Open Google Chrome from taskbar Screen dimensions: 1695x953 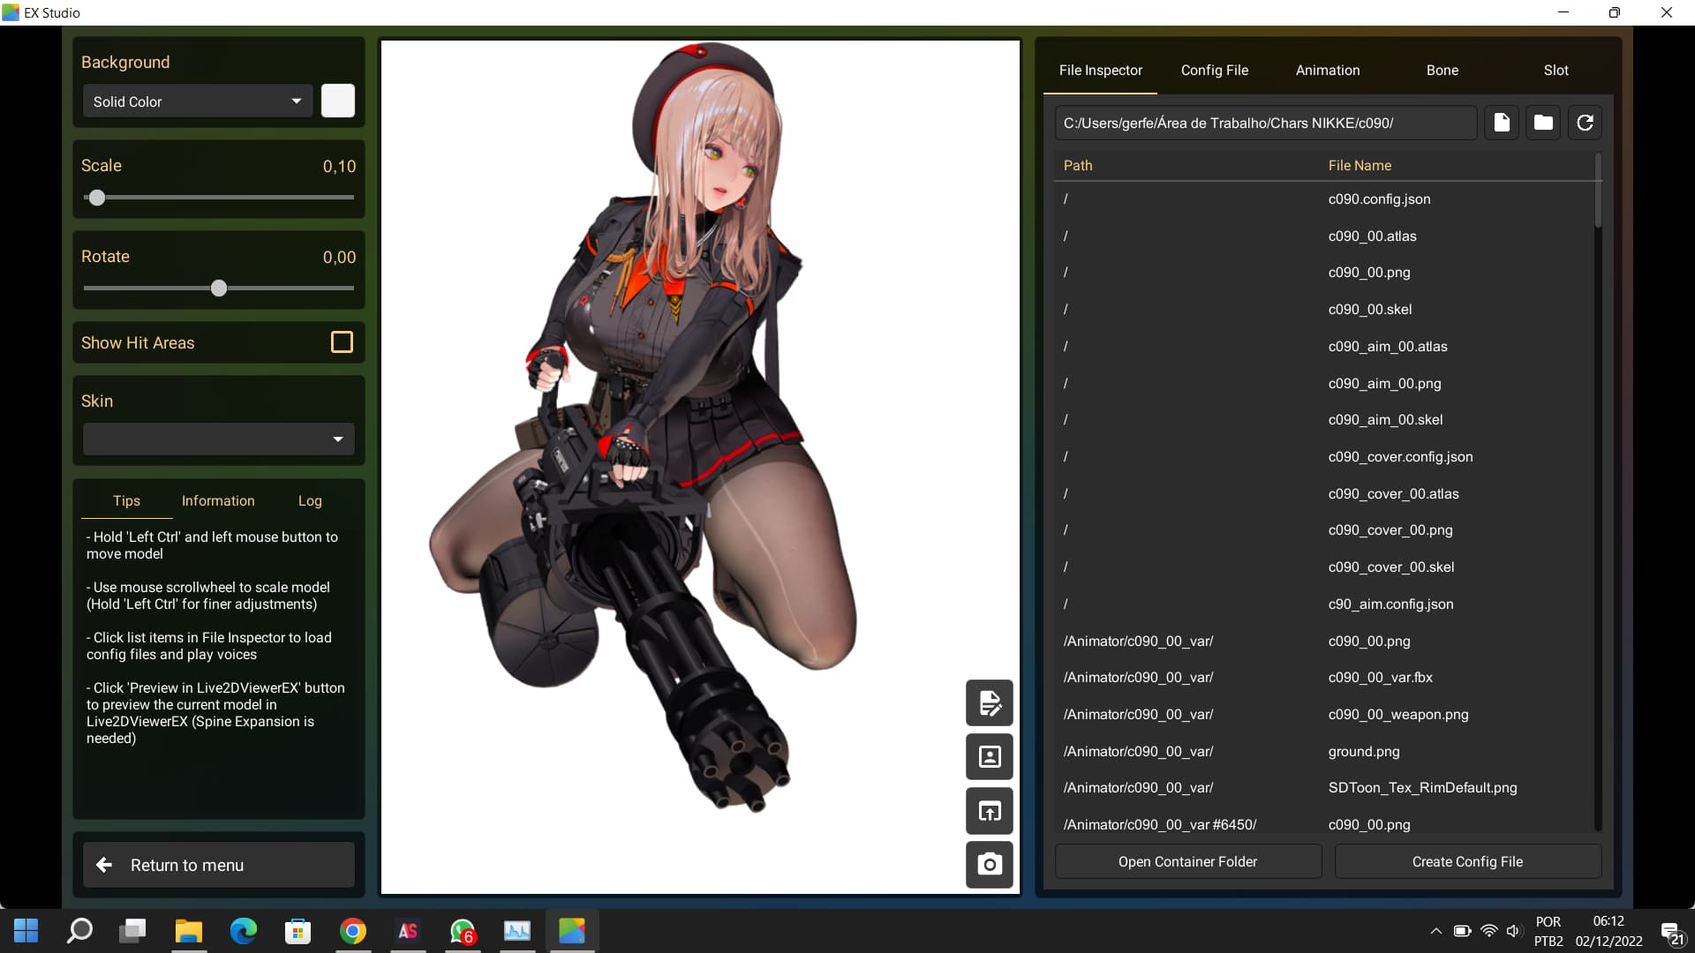click(x=353, y=931)
